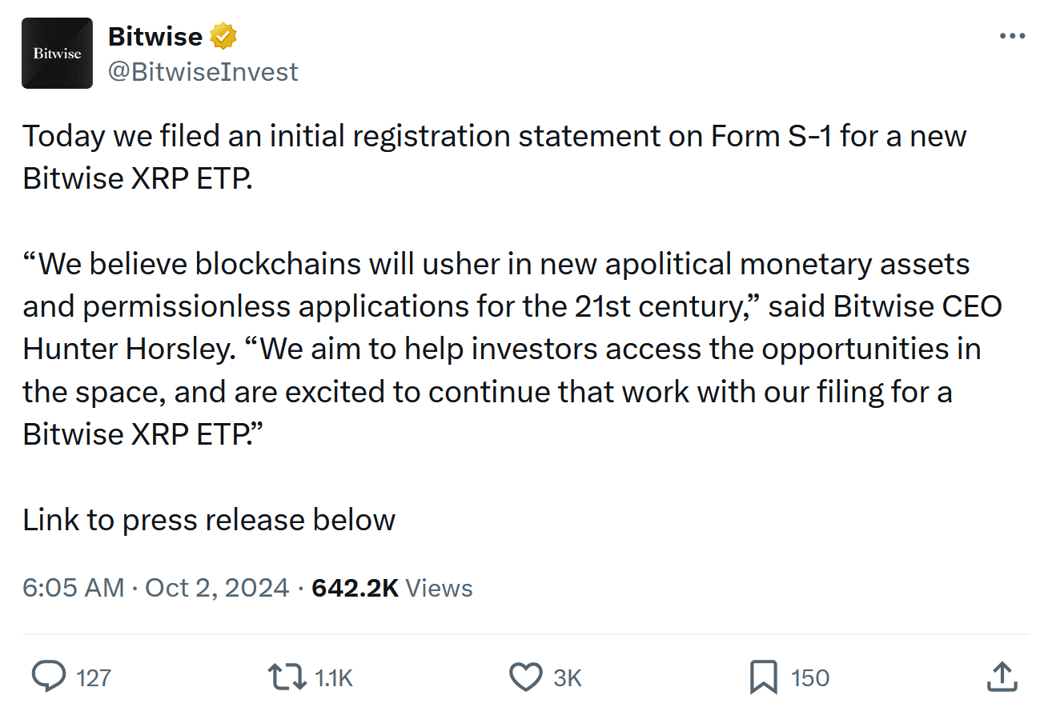Open the 642.2K Views analytics
Image resolution: width=1048 pixels, height=711 pixels.
point(392,588)
